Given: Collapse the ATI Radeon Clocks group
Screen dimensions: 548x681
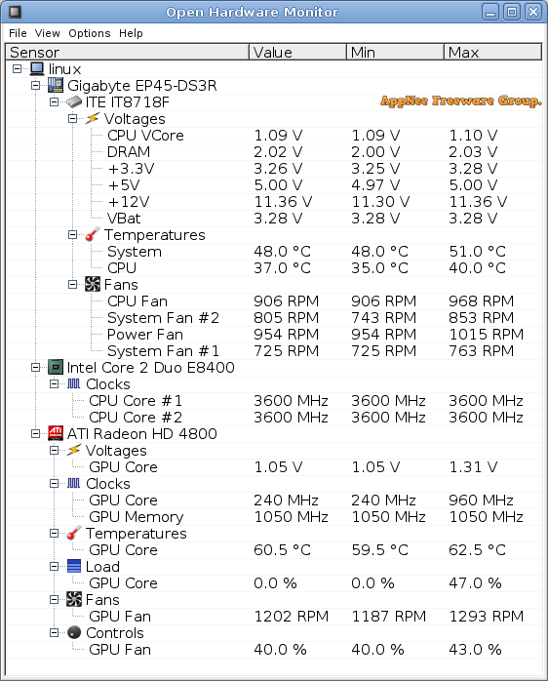Looking at the screenshot, I should (54, 483).
